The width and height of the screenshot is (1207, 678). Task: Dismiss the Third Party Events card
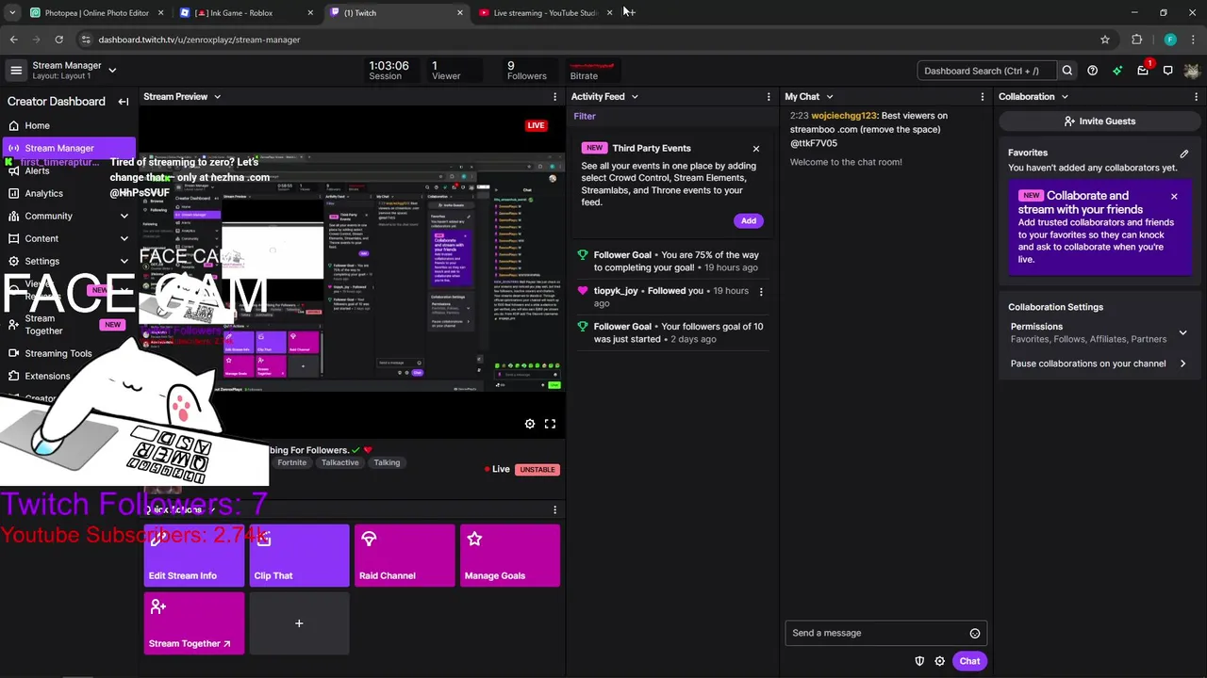755,149
